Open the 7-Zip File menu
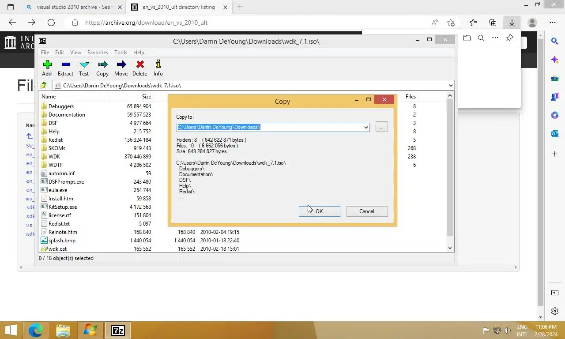 pyautogui.click(x=45, y=52)
